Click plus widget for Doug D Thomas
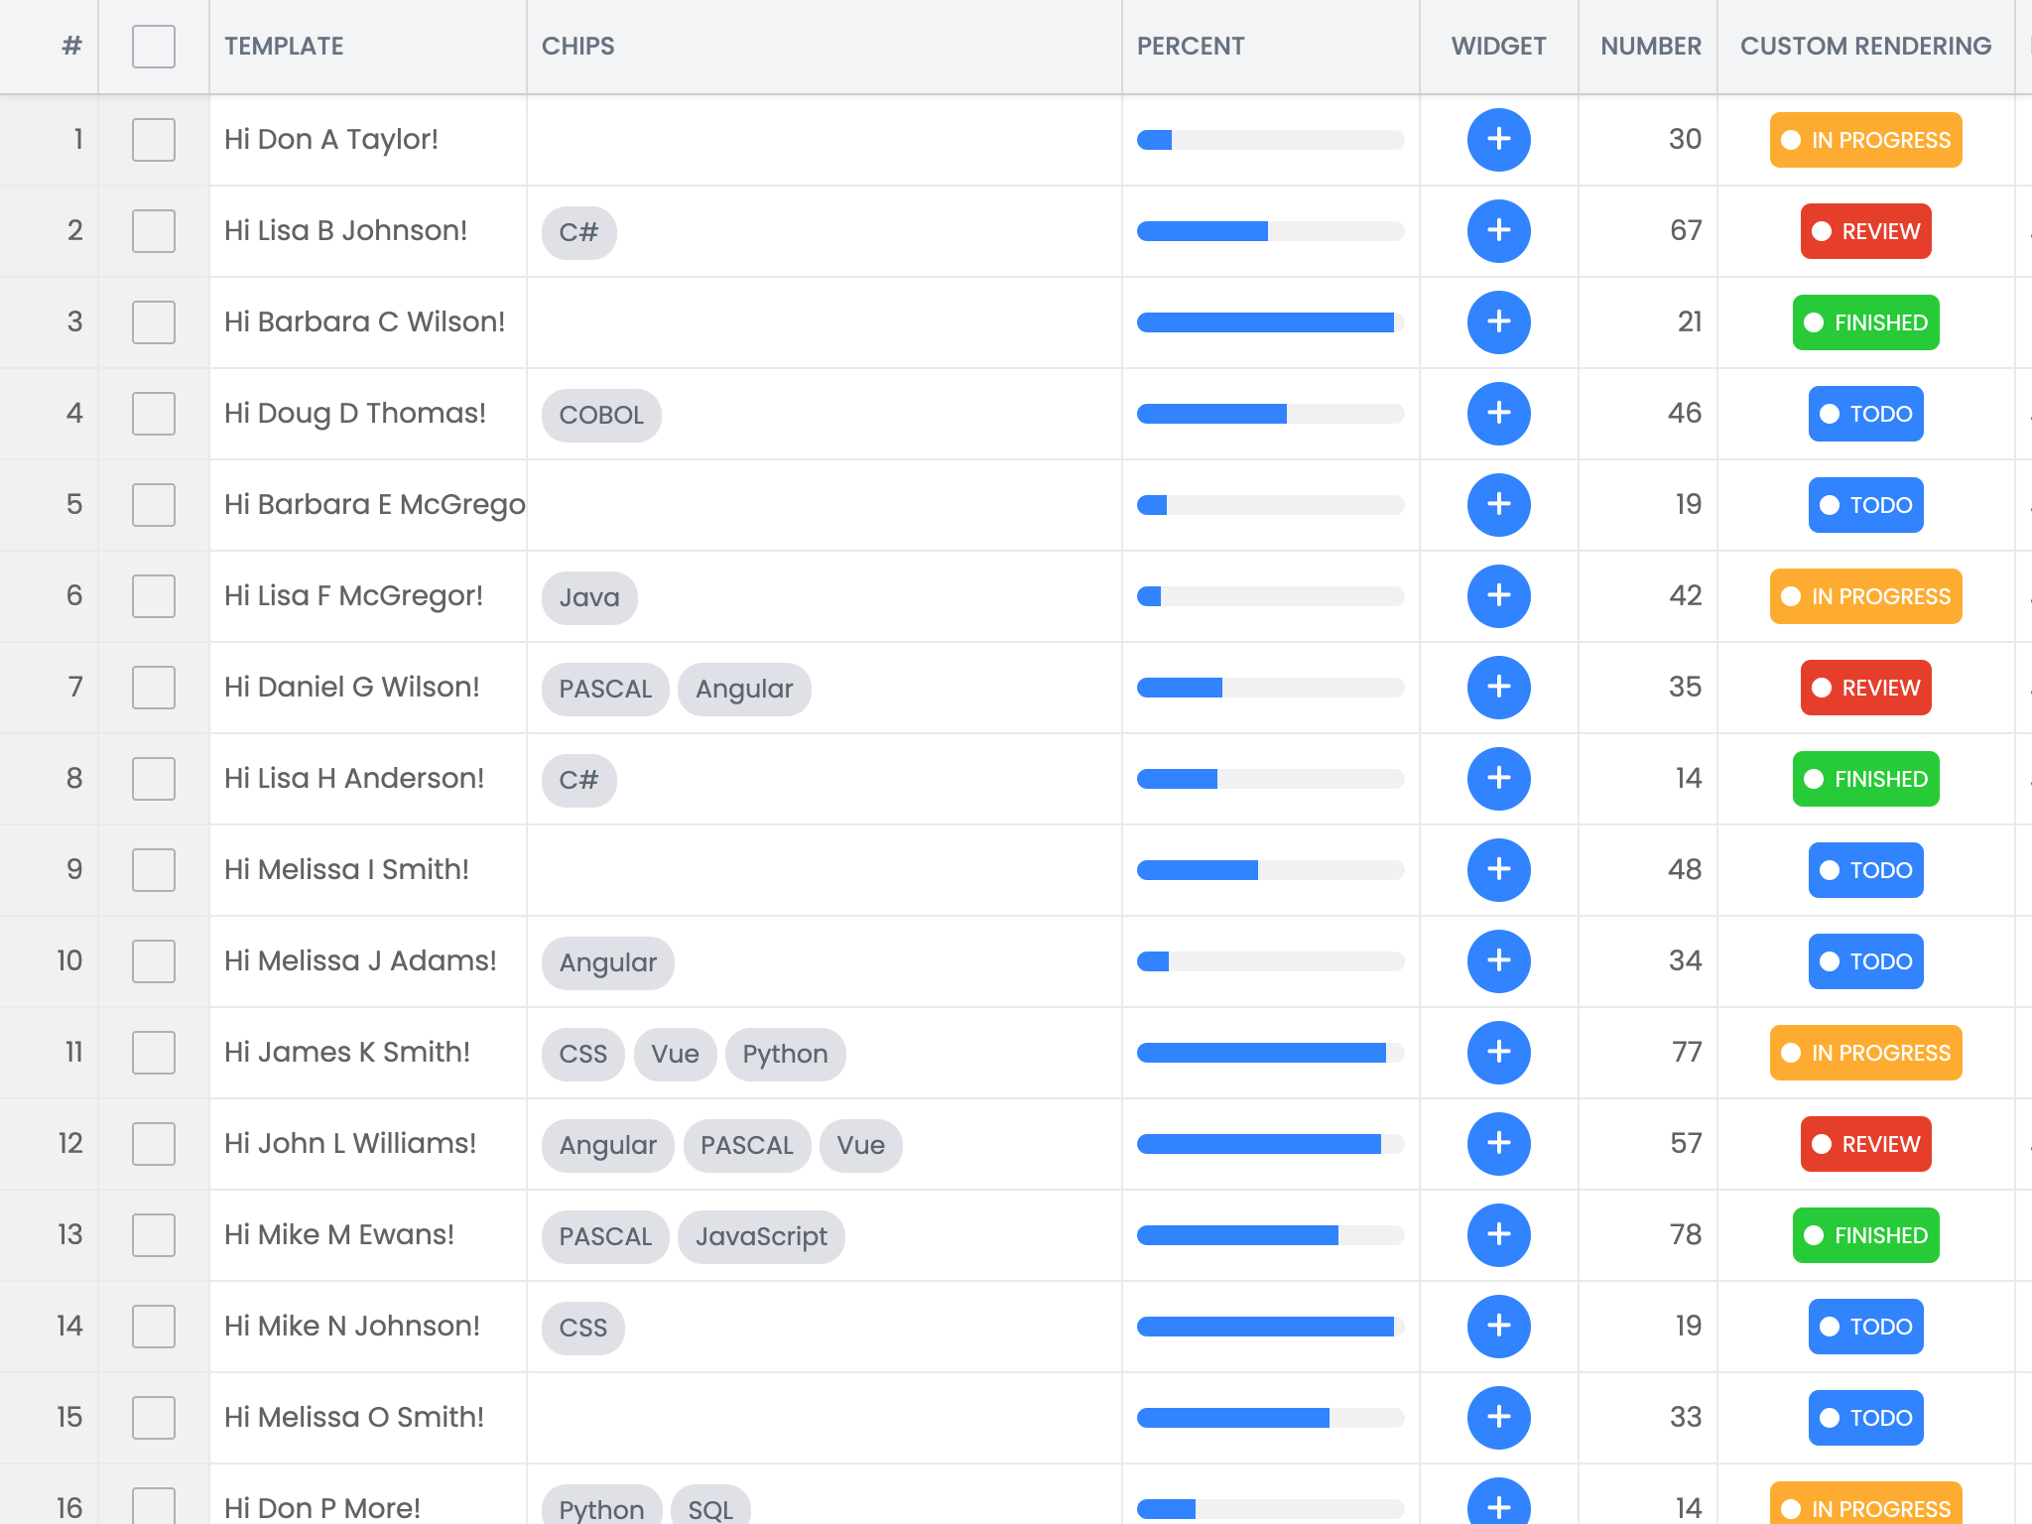The width and height of the screenshot is (2032, 1524). 1498,414
